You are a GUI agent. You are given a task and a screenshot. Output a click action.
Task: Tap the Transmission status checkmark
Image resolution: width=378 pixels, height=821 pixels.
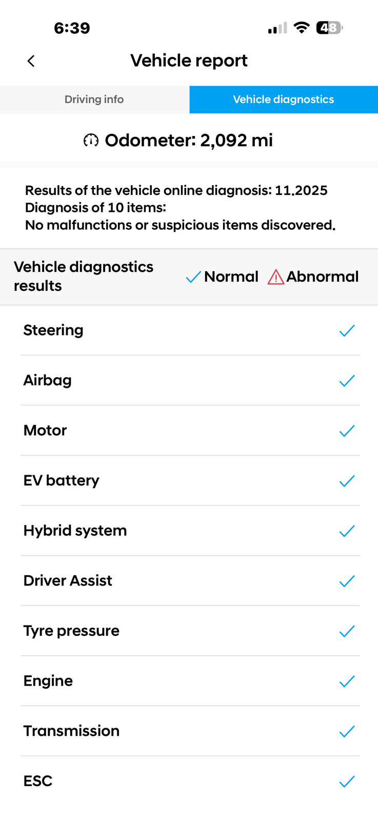[x=347, y=731]
